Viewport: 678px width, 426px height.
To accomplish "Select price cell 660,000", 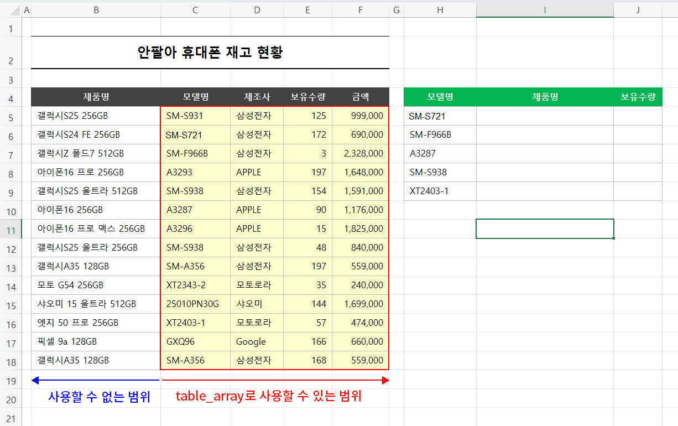I will [x=361, y=342].
